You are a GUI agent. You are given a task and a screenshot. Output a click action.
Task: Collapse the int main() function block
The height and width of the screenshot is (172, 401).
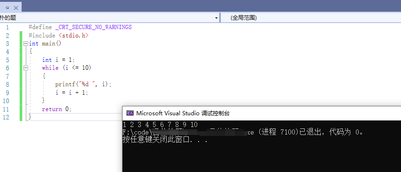pyautogui.click(x=25, y=44)
